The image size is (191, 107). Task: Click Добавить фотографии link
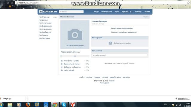122,43
